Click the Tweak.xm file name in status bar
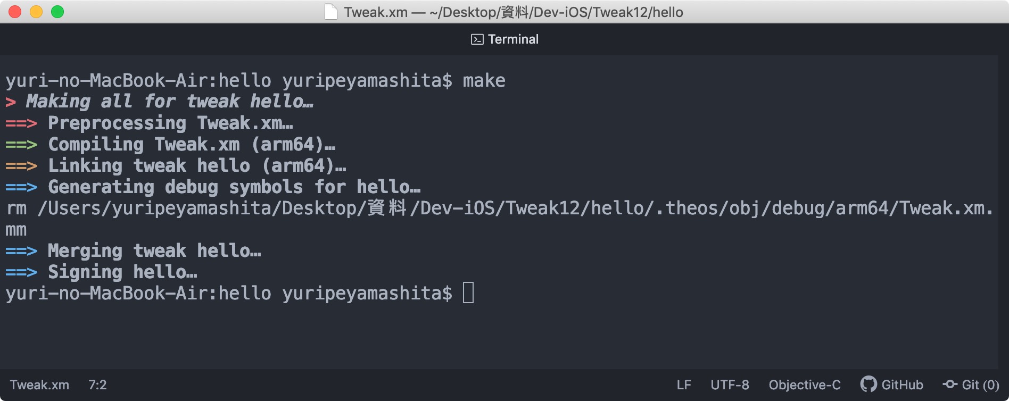The image size is (1009, 401). (x=39, y=385)
